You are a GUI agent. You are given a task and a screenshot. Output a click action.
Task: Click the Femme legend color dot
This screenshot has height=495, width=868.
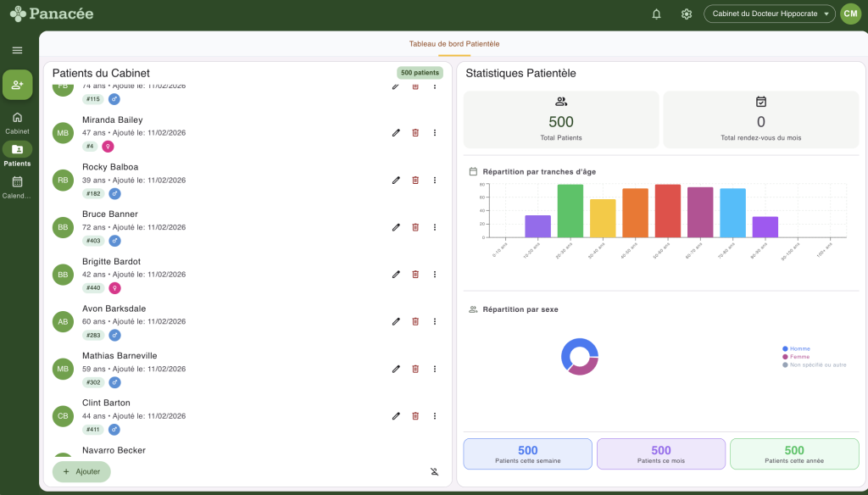(x=785, y=356)
